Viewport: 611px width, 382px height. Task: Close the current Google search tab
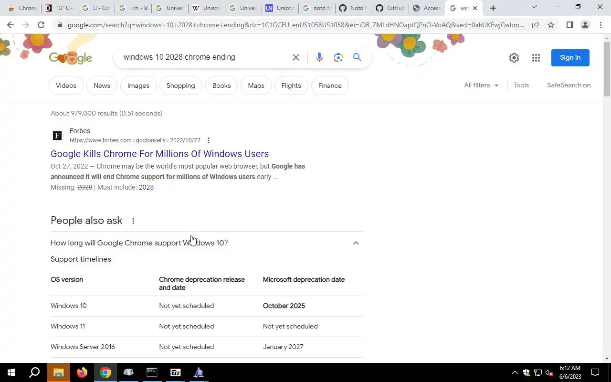click(x=474, y=8)
